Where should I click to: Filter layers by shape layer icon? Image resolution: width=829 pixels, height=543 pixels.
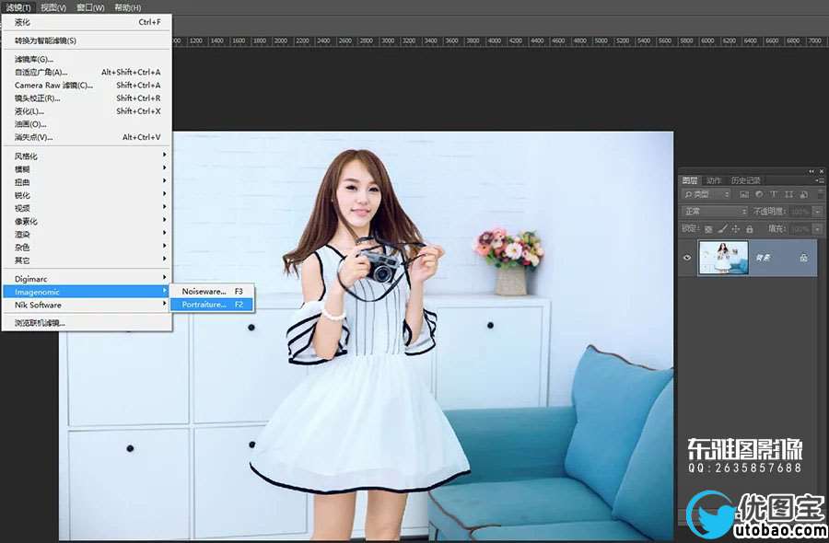tap(788, 194)
